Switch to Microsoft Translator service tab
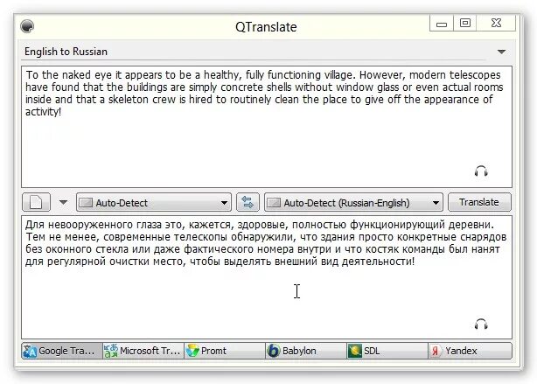The width and height of the screenshot is (537, 384). [143, 351]
